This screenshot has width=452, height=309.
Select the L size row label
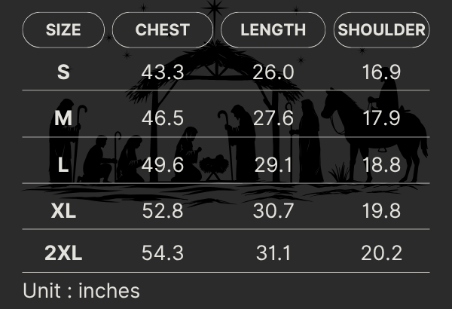tap(63, 165)
